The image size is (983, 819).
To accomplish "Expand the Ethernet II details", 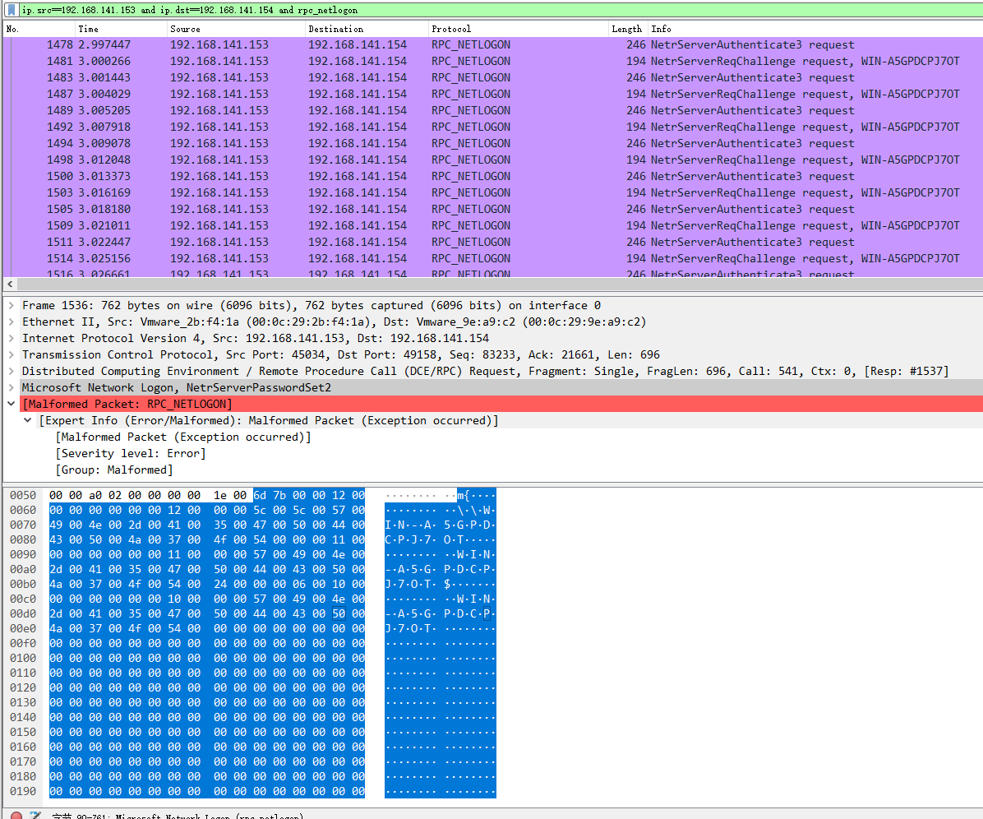I will click(x=11, y=322).
